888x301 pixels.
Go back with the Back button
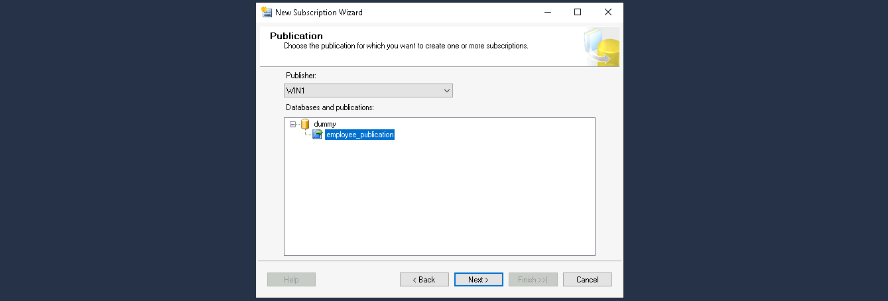(424, 280)
